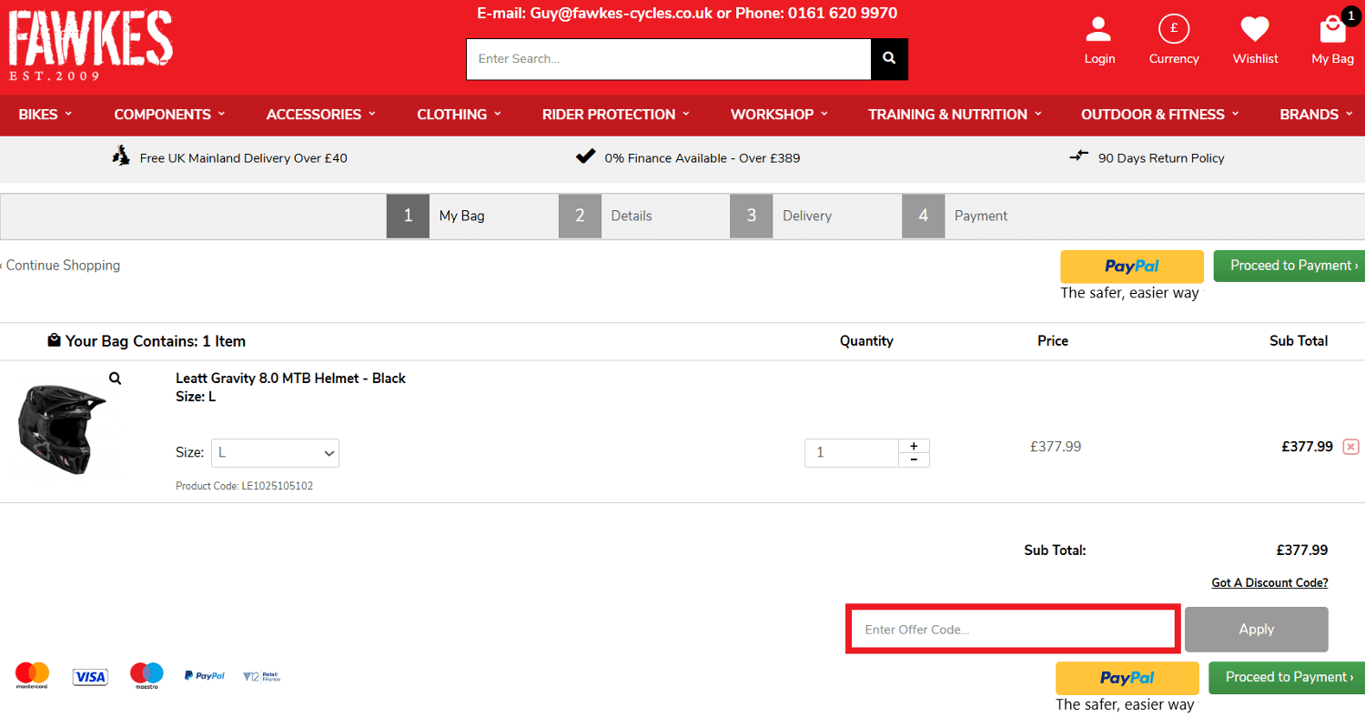Focus the Enter Offer Code field
1365x727 pixels.
click(1014, 629)
